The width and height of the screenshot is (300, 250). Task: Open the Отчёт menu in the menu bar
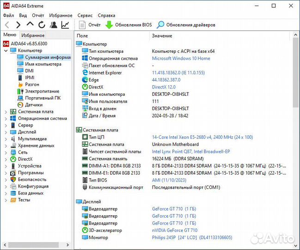[x=38, y=15]
